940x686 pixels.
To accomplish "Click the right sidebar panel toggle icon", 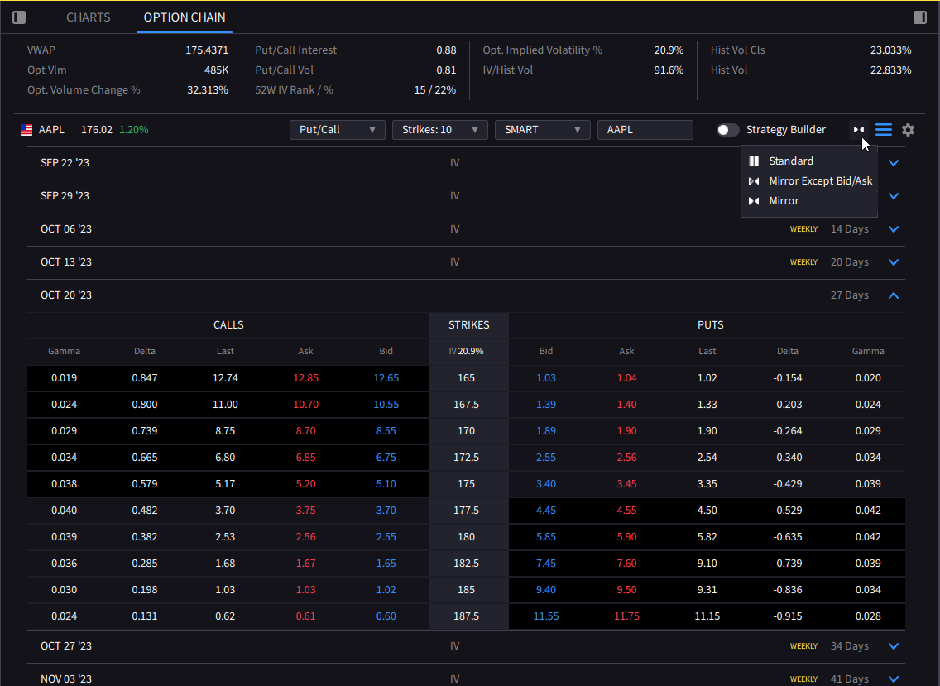I will click(919, 17).
